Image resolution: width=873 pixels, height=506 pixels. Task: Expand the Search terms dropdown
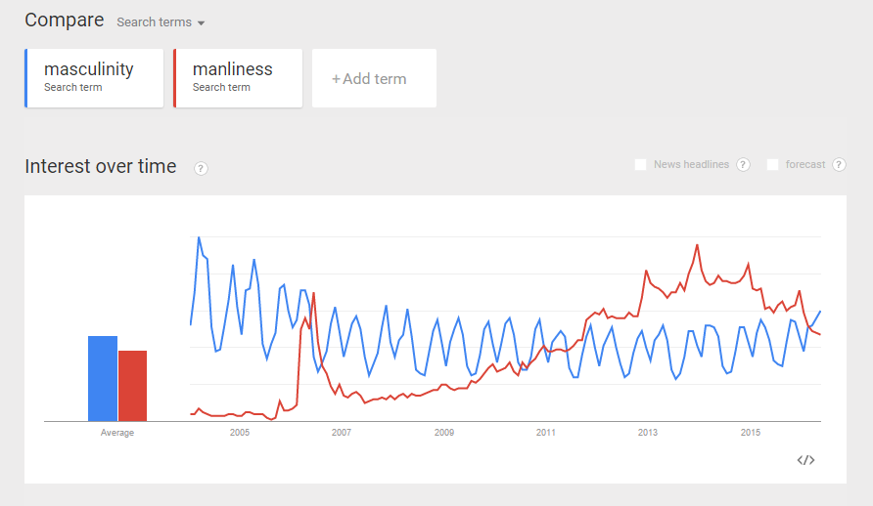tap(161, 22)
